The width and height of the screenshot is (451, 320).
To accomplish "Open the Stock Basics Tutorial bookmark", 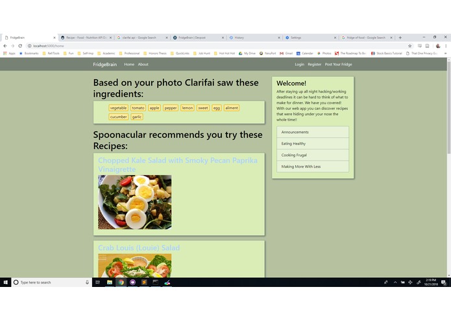I will (x=387, y=53).
